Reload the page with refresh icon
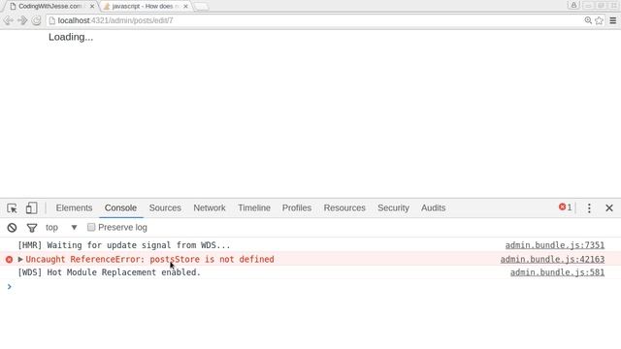621x349 pixels. pyautogui.click(x=36, y=20)
